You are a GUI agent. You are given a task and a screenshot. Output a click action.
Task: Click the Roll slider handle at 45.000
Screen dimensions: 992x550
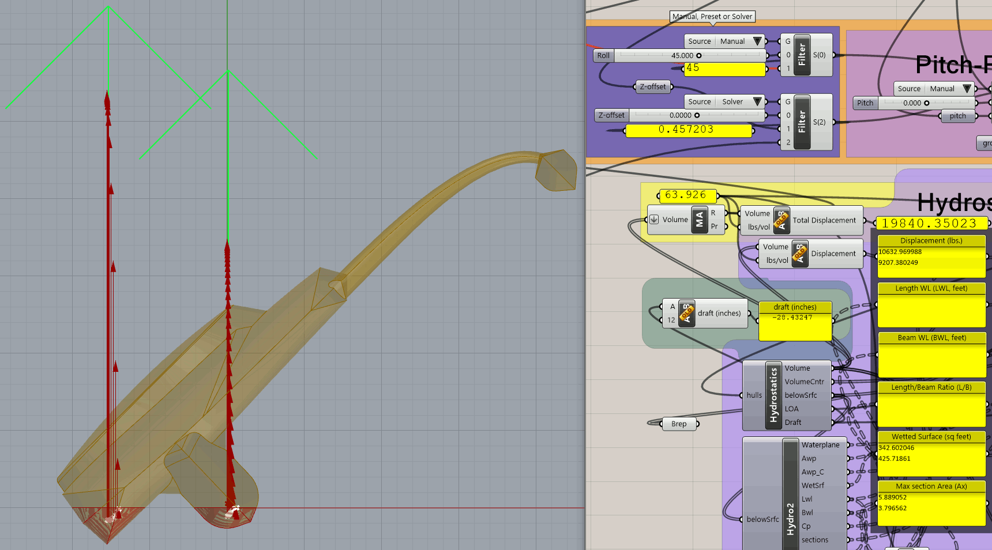coord(699,56)
